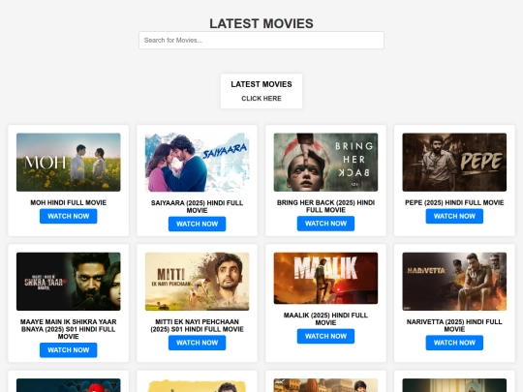Watch Now for Narivetta (2025)
The height and width of the screenshot is (392, 523).
[454, 343]
